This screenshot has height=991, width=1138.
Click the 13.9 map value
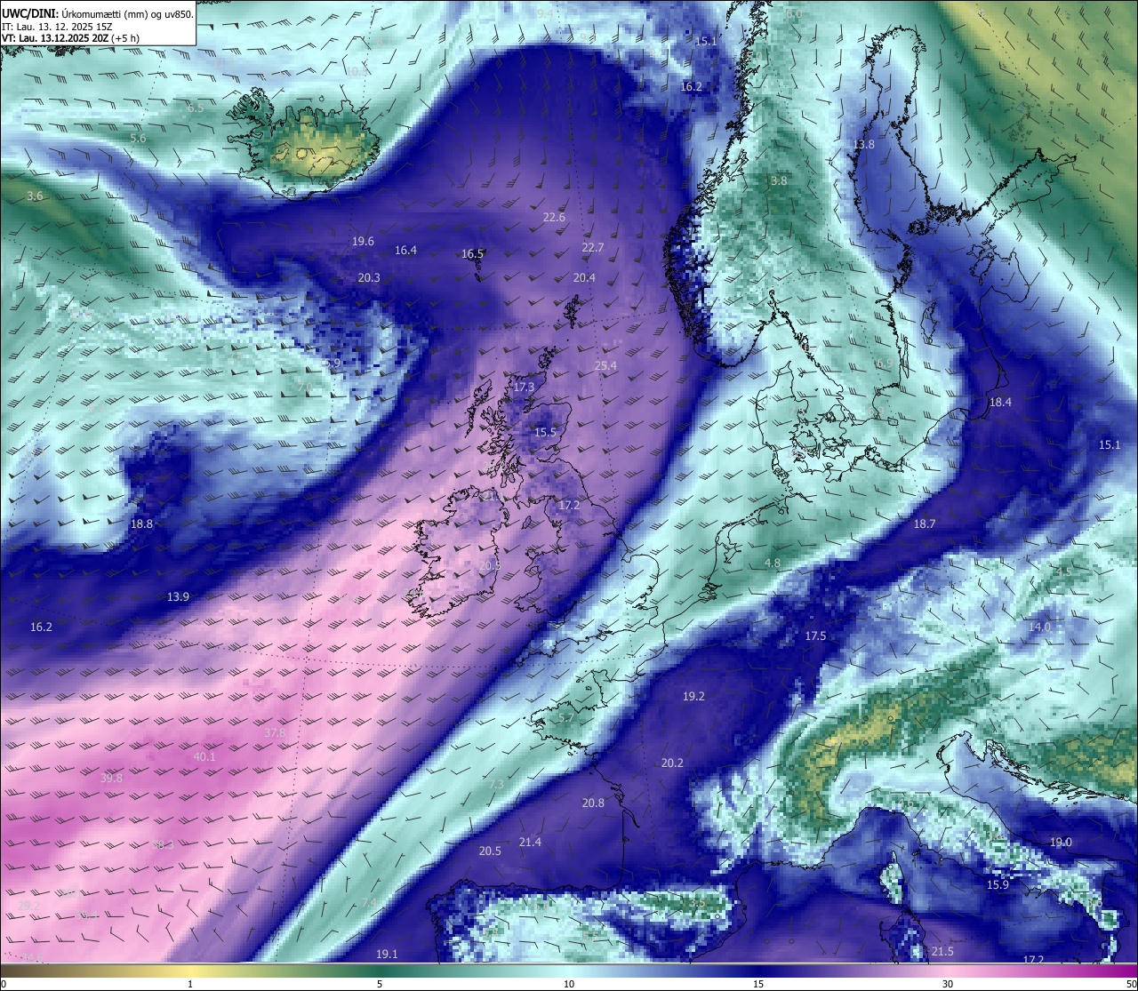pos(178,597)
